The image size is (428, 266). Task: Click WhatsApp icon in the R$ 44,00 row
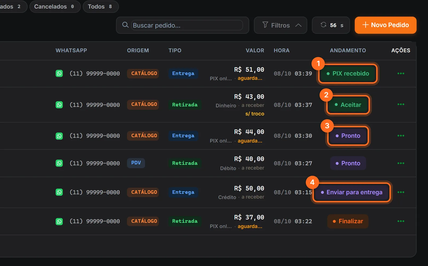coord(59,136)
